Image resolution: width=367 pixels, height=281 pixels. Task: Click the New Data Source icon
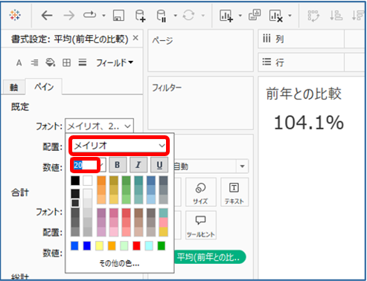point(141,16)
